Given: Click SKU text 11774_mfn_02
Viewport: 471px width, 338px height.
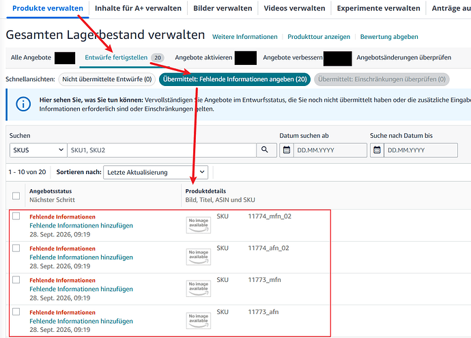Looking at the screenshot, I should click(270, 216).
